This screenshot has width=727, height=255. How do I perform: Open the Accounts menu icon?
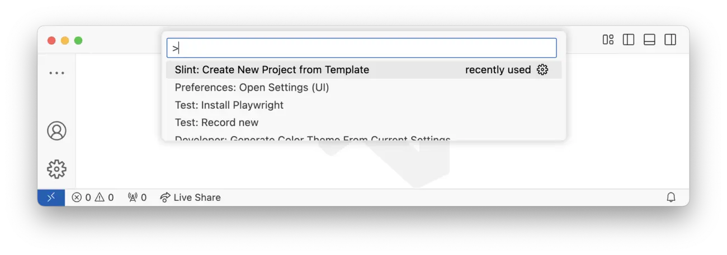click(56, 131)
